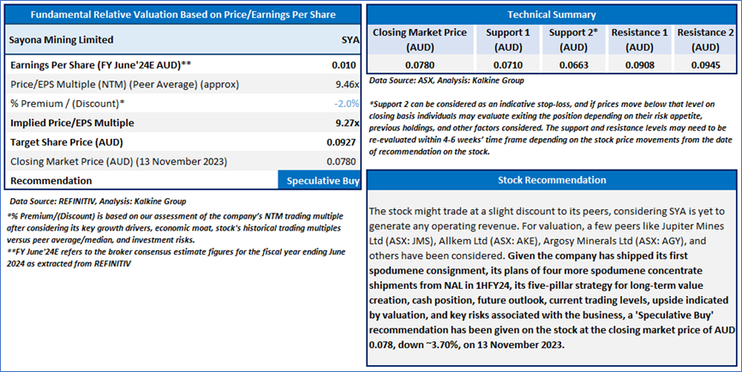Click the Support 1 value 0.0710
The height and width of the screenshot is (372, 742).
tap(508, 65)
